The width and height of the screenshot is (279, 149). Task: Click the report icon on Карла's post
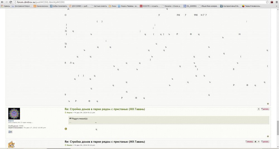coord(259,109)
